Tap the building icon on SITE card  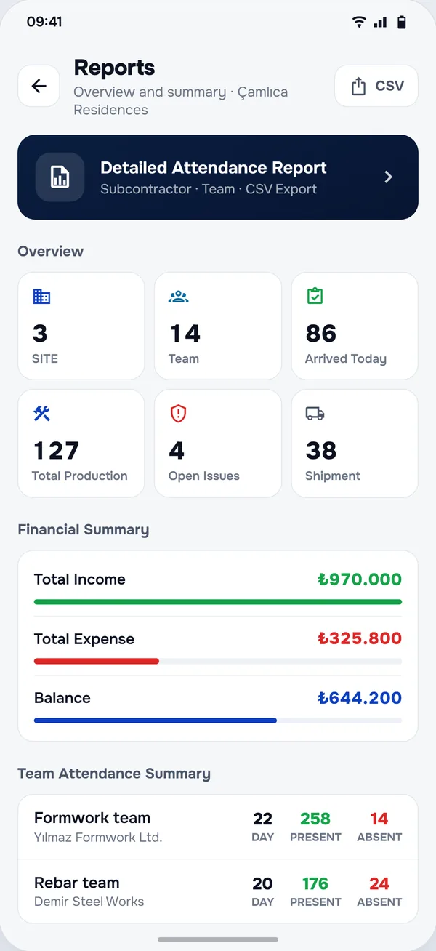pyautogui.click(x=41, y=296)
